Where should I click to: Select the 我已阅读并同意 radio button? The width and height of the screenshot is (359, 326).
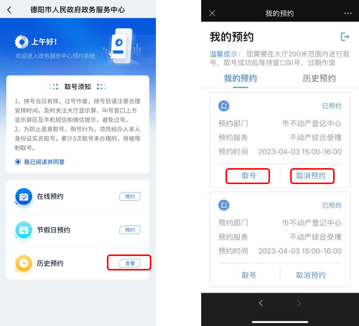(x=18, y=162)
